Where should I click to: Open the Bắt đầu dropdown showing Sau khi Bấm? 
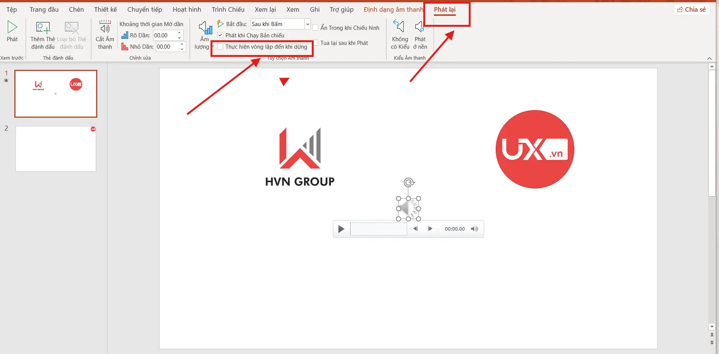(x=307, y=24)
